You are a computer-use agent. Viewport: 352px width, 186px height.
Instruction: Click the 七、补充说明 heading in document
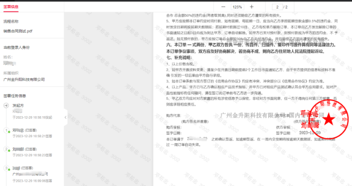179,58
